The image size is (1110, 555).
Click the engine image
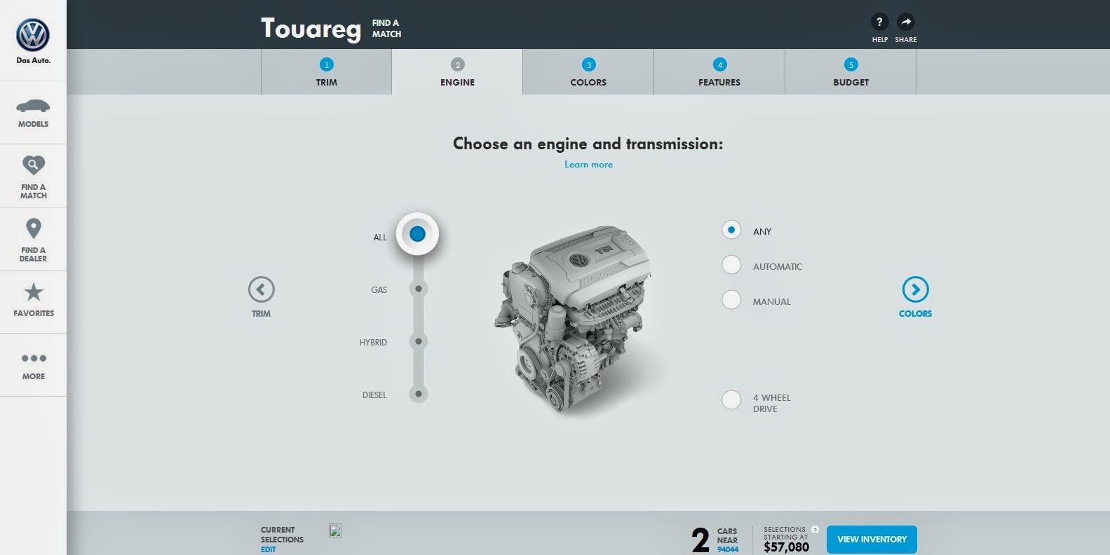coord(573,319)
